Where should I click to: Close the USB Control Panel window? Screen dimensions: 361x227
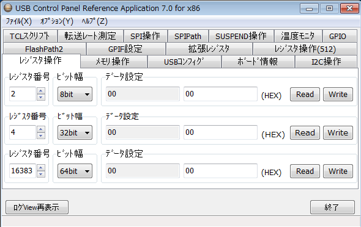click(349, 9)
